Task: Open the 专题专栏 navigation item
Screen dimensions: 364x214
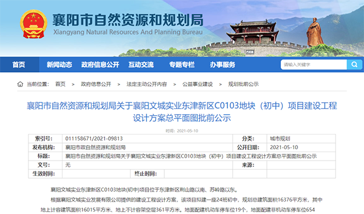Action: tap(182, 65)
